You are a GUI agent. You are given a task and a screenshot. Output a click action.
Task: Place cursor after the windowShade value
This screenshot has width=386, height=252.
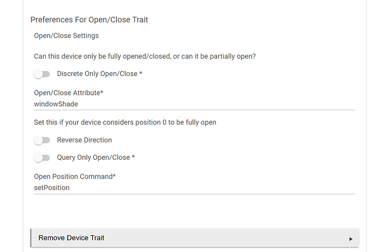[78, 104]
